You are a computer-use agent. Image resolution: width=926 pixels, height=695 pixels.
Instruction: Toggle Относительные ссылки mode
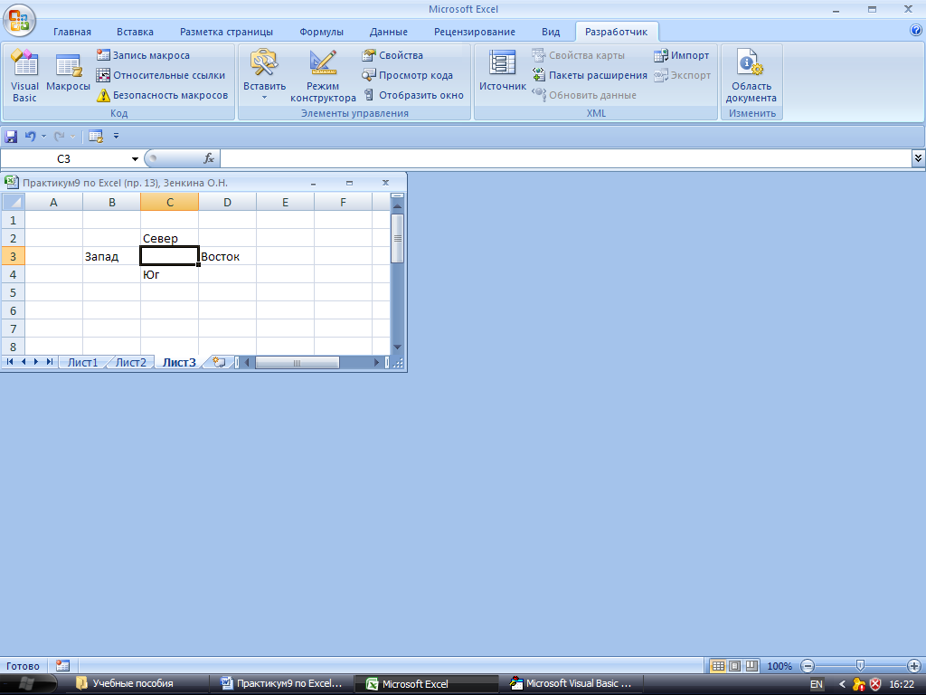161,75
